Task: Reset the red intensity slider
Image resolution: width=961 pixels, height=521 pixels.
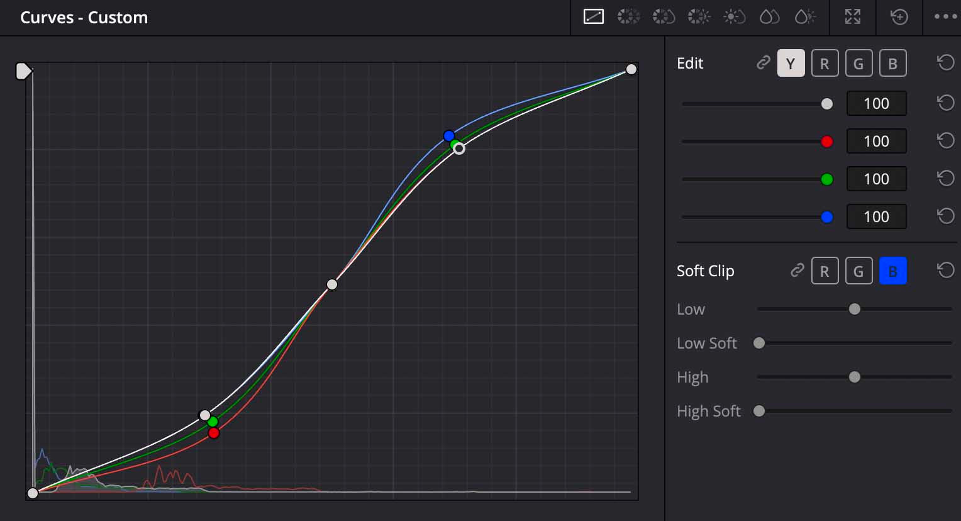Action: (945, 140)
